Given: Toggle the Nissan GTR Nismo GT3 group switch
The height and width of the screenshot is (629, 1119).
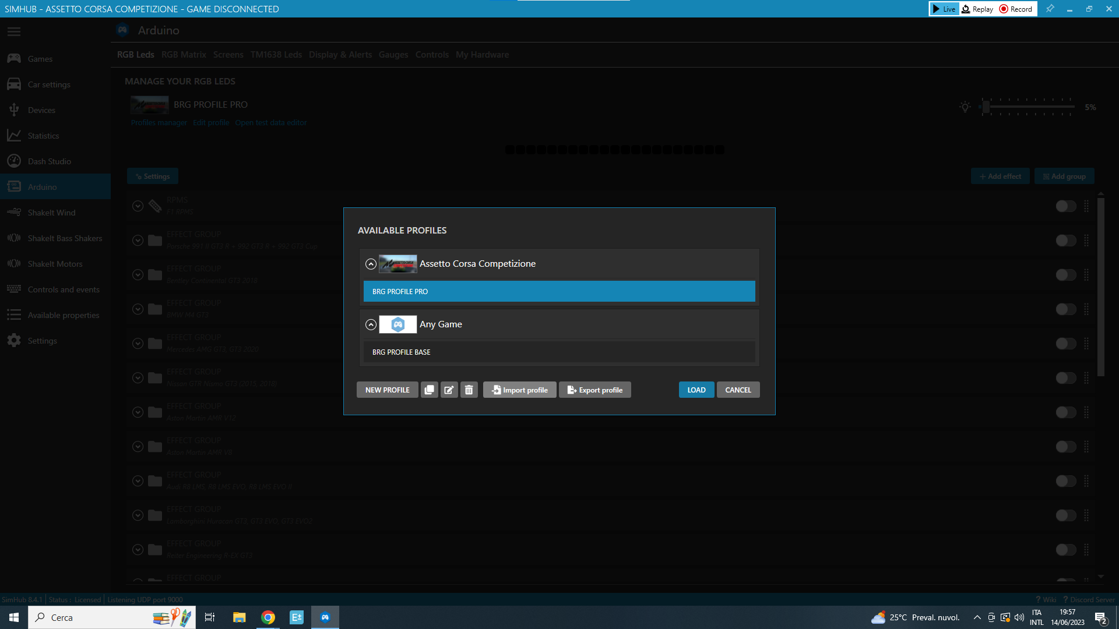Looking at the screenshot, I should [1066, 378].
